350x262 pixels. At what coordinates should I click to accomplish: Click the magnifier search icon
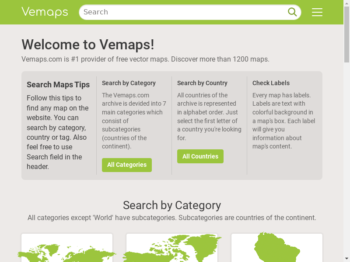point(292,12)
